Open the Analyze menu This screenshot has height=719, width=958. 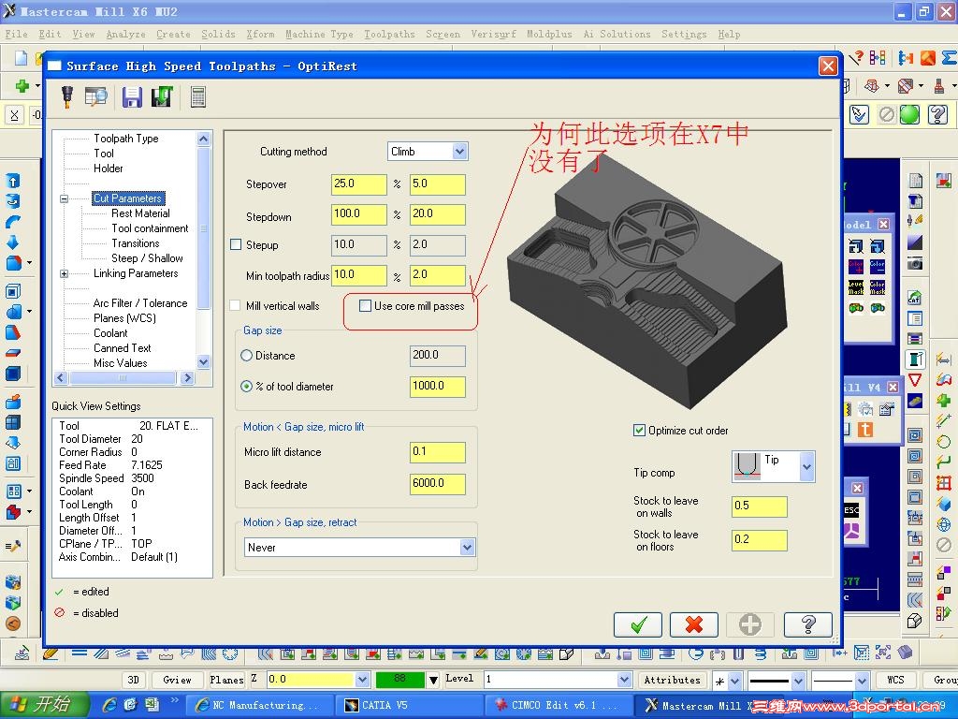[x=125, y=35]
